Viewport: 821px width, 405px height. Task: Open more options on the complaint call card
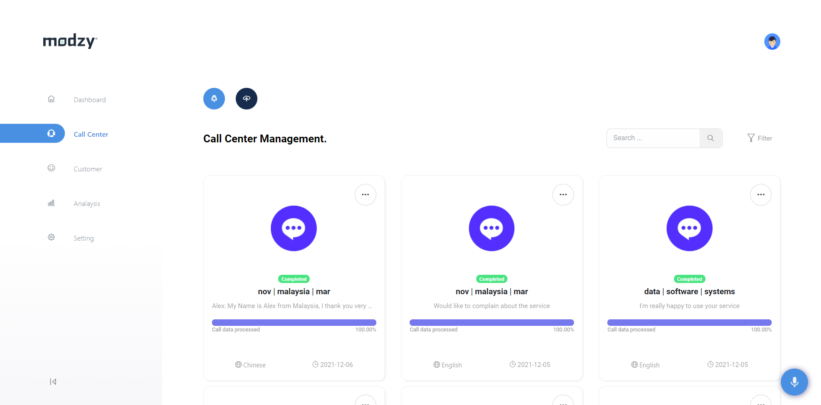click(563, 195)
